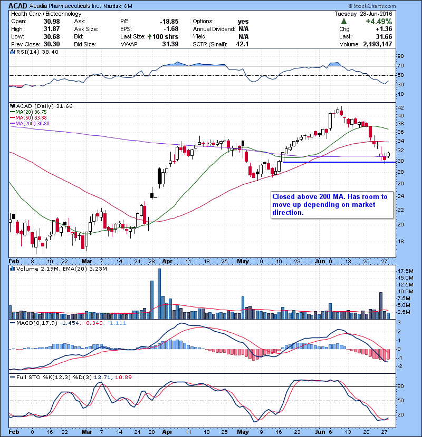Image resolution: width=422 pixels, height=437 pixels.
Task: Click the green up-arrow change indicator
Action: click(x=344, y=21)
